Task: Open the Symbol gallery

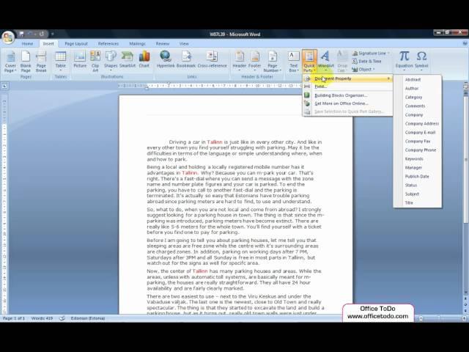Action: pyautogui.click(x=421, y=59)
